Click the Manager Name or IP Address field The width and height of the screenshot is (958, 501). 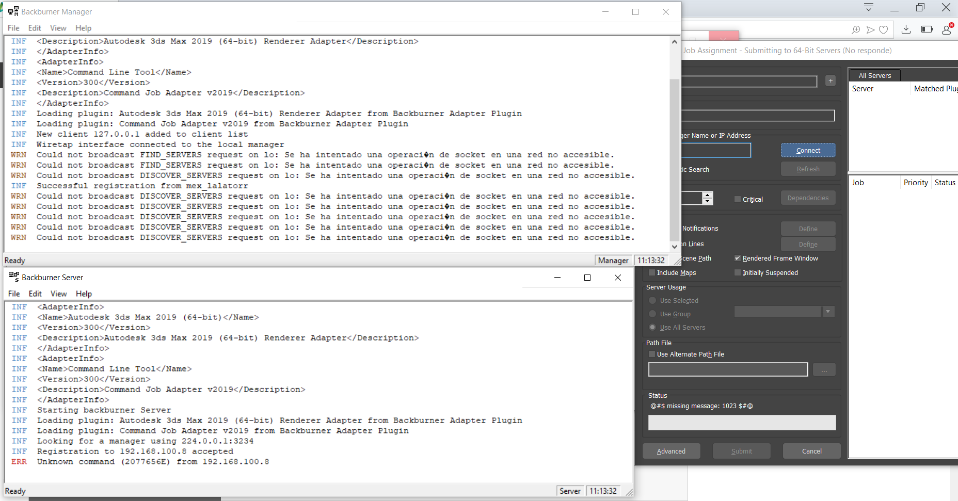coord(716,150)
